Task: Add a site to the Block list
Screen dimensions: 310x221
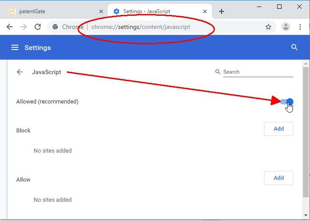Action: (278, 129)
